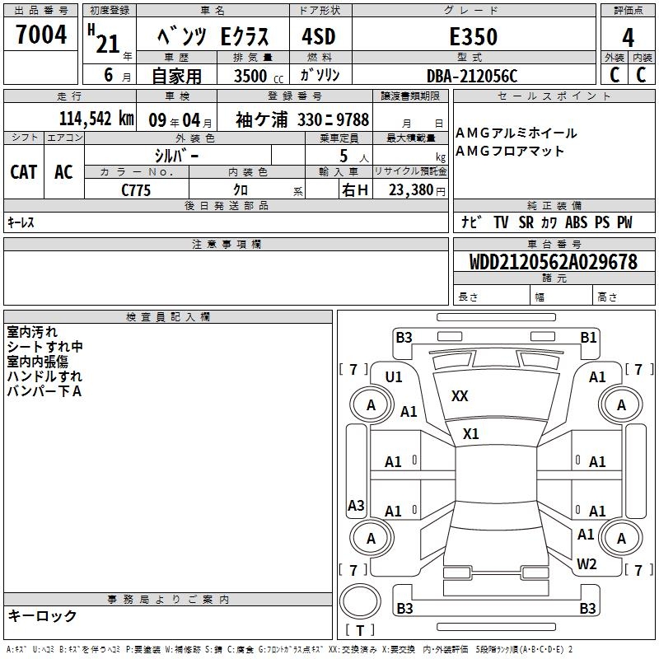Click the upper-left wheel circle marked A
659x659 pixels.
[x=371, y=404]
